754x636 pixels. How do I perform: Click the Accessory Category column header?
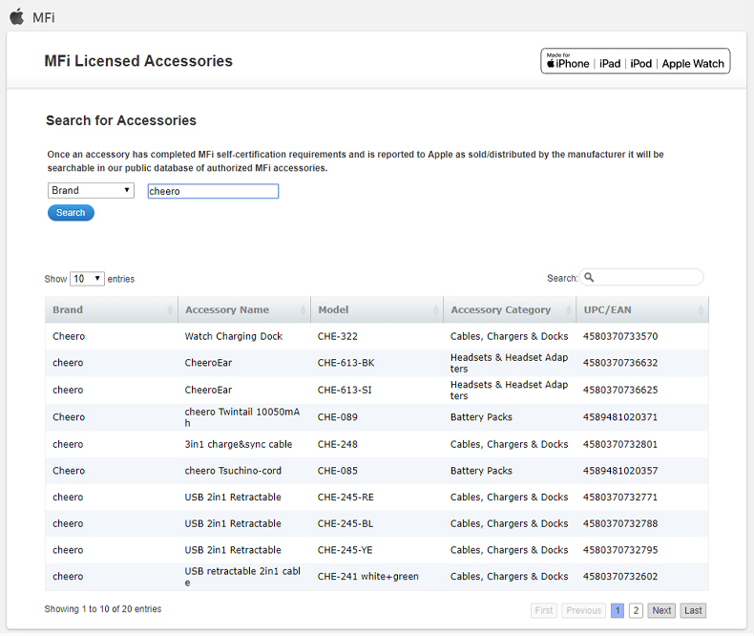(x=510, y=309)
